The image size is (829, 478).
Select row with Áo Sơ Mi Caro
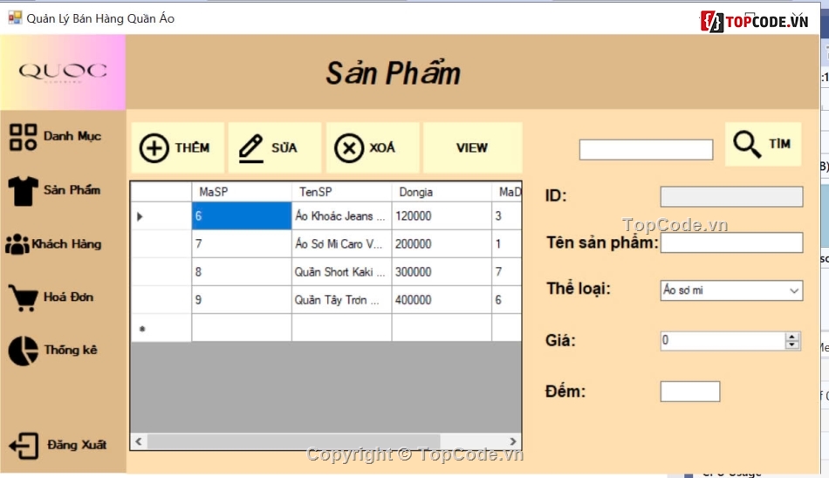[x=340, y=244]
